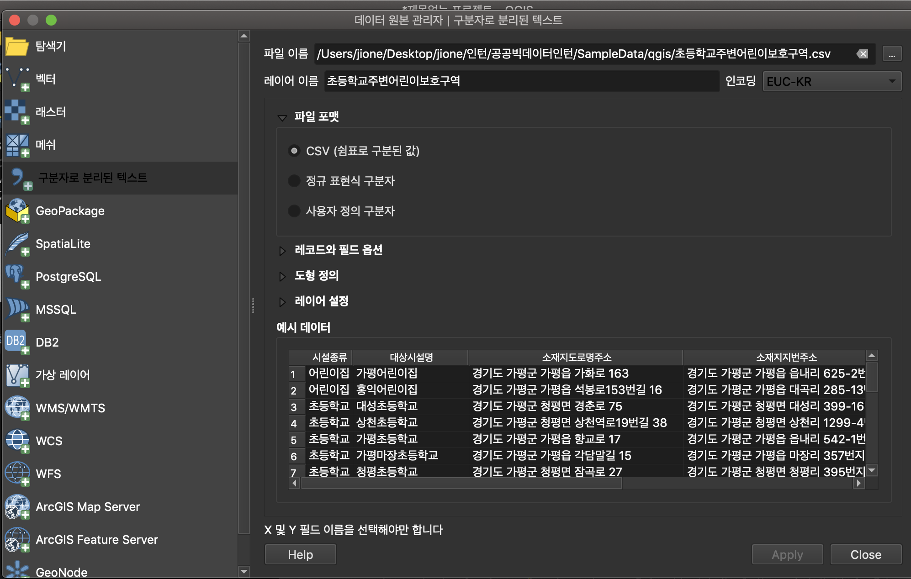Choose 정규 표현식 구분자 radio option
The image size is (911, 579).
pyautogui.click(x=294, y=181)
